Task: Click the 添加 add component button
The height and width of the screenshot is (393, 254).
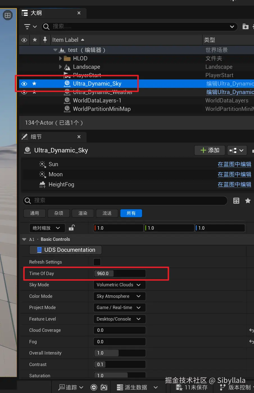Action: click(x=210, y=150)
